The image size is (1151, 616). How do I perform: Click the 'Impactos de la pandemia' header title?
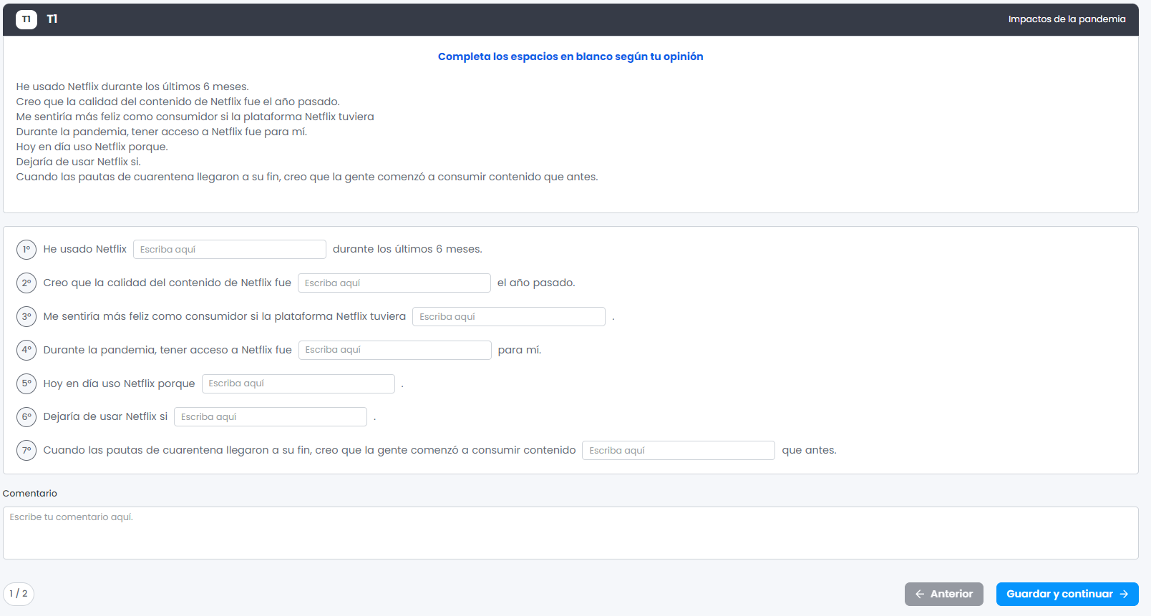pos(1067,19)
